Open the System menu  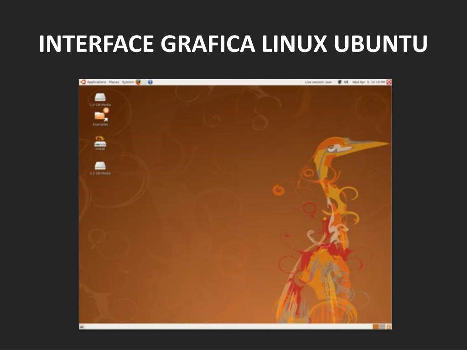tap(128, 82)
